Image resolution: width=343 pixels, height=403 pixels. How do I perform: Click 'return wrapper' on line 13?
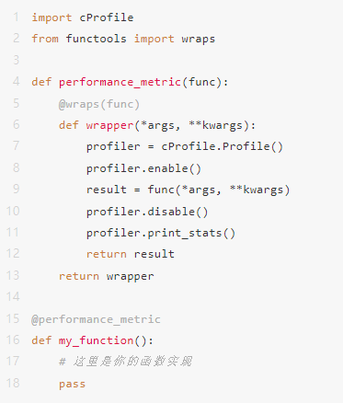point(107,276)
